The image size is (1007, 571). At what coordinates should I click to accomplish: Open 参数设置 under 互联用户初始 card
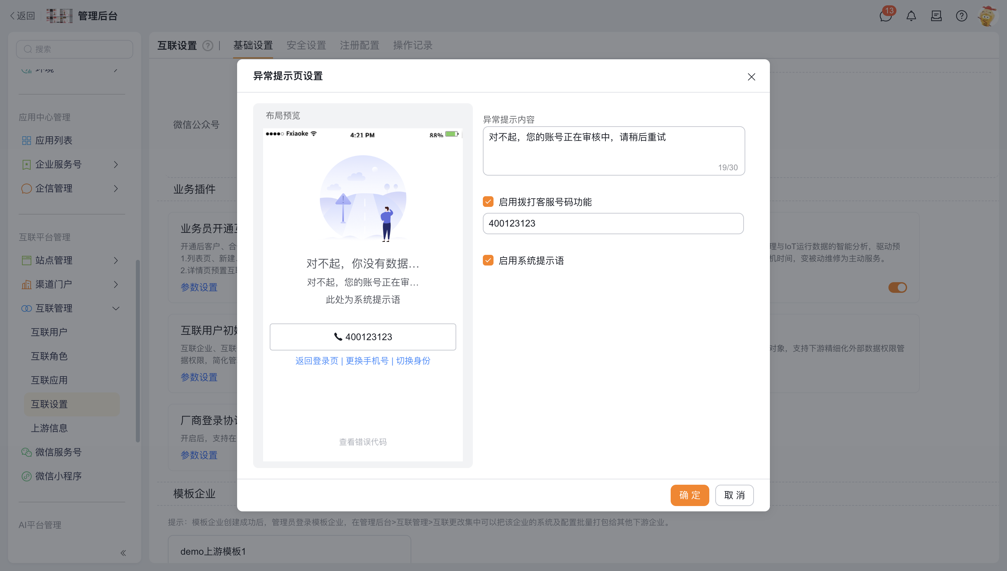(199, 377)
